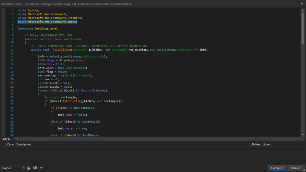Click 'WaterBlock' on line 32
The width and height of the screenshot is (306, 172).
click(90, 121)
